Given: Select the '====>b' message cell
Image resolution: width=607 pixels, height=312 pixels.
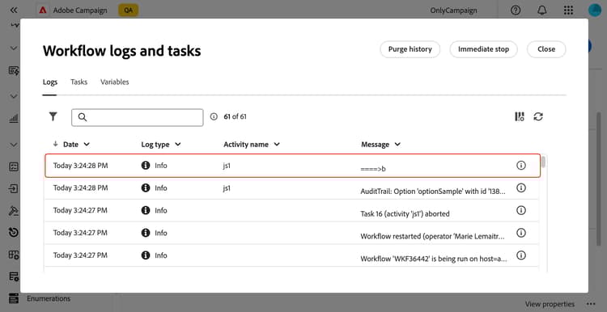Looking at the screenshot, I should point(373,169).
